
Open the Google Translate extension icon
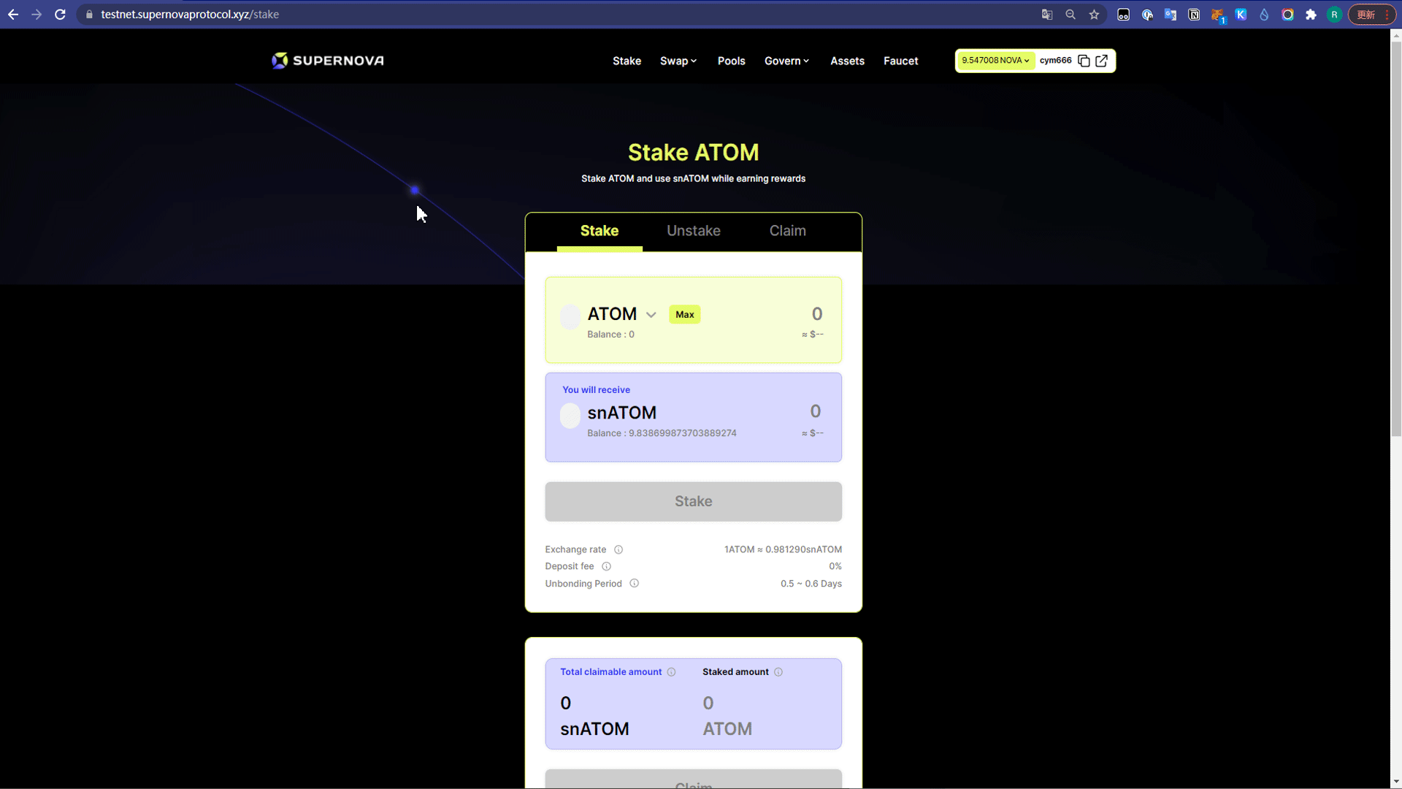coord(1171,15)
